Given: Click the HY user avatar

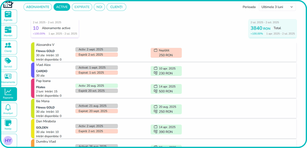Looking at the screenshot, I should [x=8, y=141].
